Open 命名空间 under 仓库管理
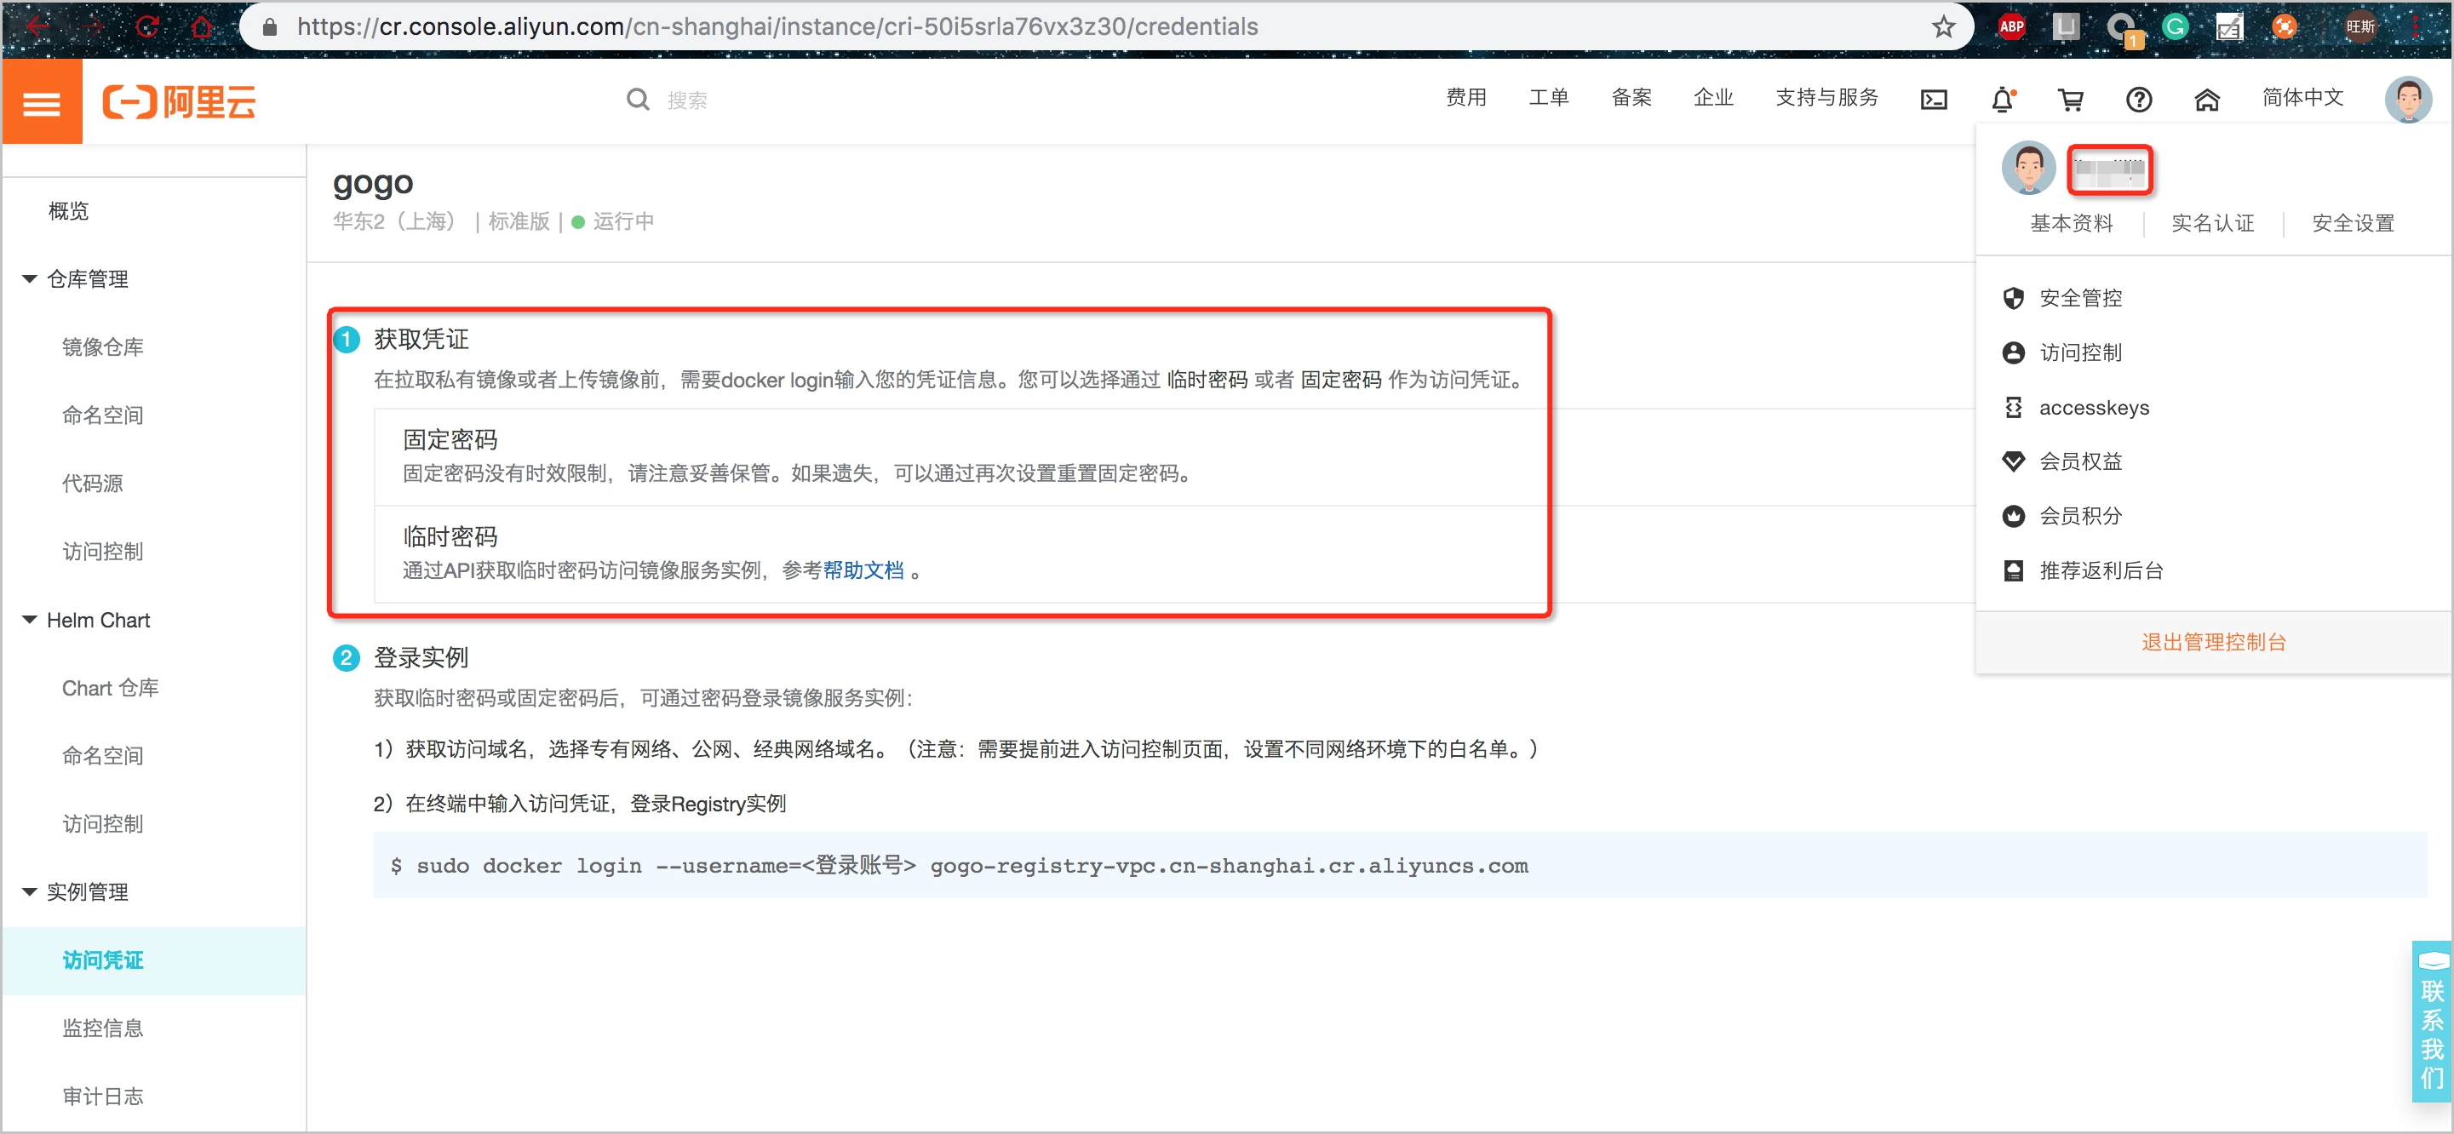This screenshot has height=1134, width=2454. (103, 415)
